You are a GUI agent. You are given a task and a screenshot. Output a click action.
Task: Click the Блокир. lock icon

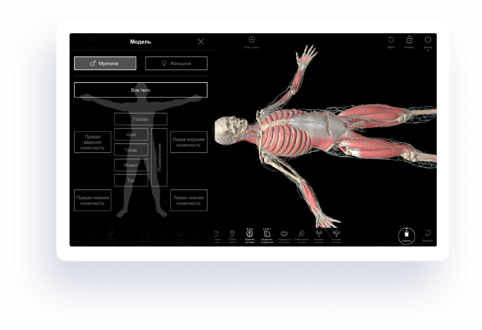click(x=409, y=40)
